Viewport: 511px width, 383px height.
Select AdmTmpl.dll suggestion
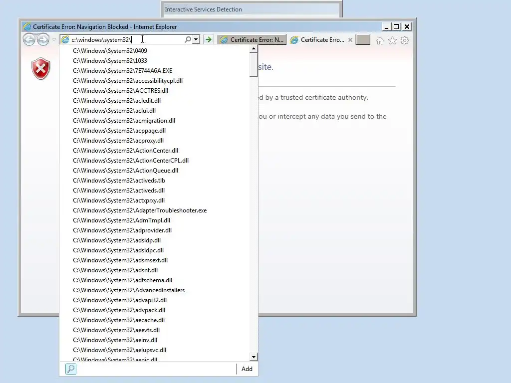click(154, 220)
